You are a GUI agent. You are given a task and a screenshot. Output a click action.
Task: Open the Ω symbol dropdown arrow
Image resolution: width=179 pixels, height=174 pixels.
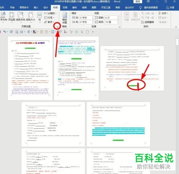click(x=25, y=32)
